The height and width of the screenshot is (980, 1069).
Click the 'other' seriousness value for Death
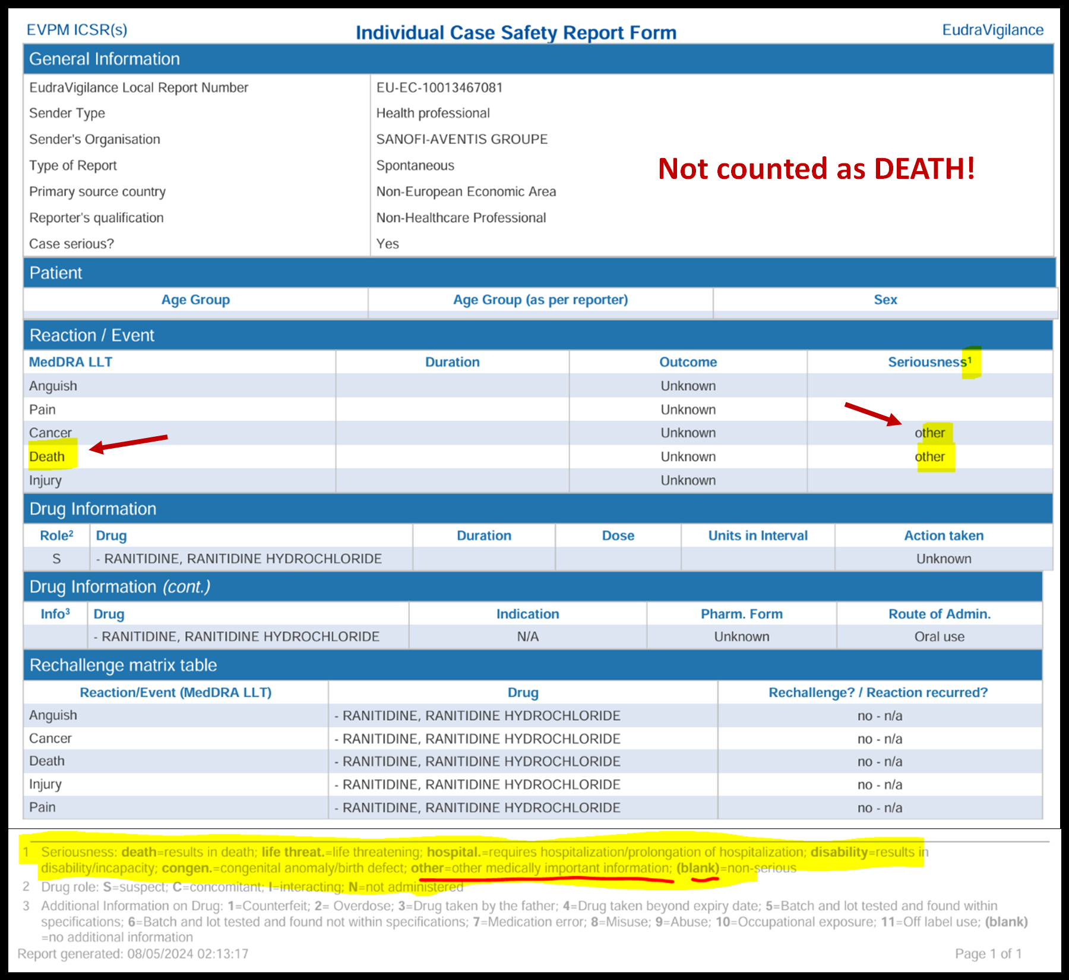coord(929,457)
